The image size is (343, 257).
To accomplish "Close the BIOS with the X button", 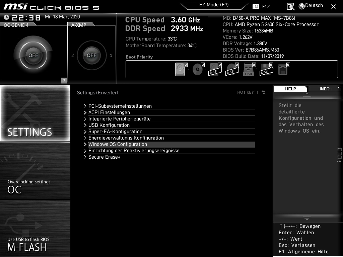I will click(x=333, y=7).
